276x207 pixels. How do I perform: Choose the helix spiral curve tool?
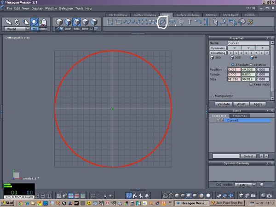click(181, 22)
